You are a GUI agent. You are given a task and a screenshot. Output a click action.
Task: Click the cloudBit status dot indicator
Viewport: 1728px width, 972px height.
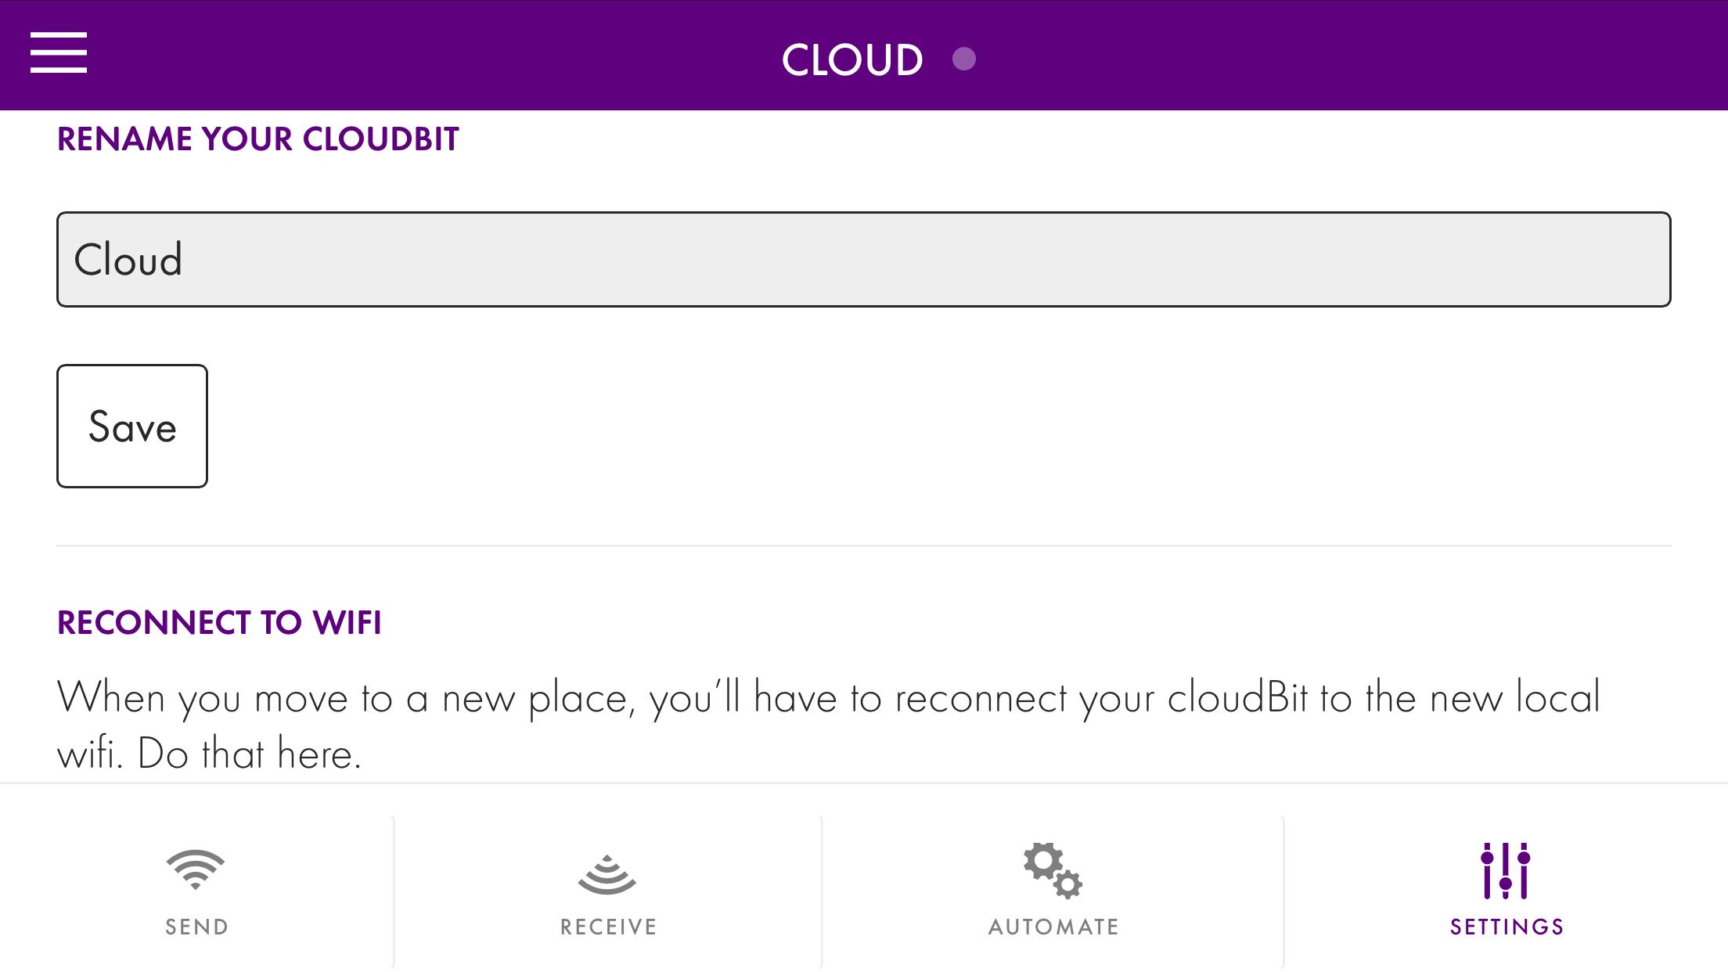[x=964, y=59]
